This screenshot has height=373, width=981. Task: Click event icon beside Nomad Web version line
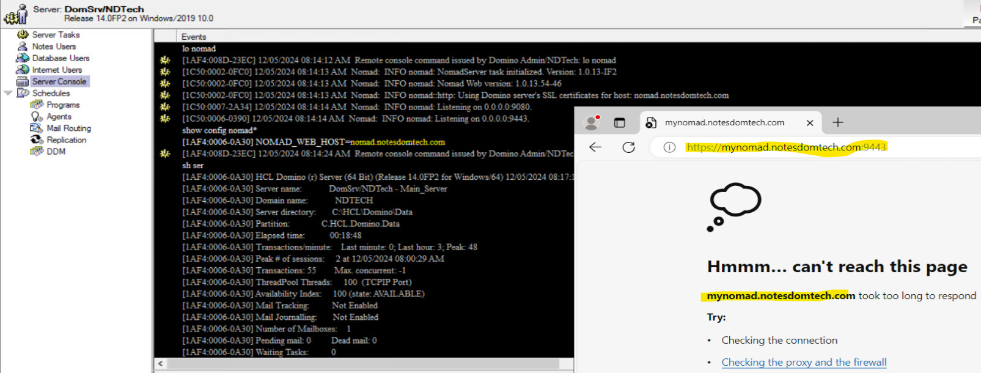(165, 83)
